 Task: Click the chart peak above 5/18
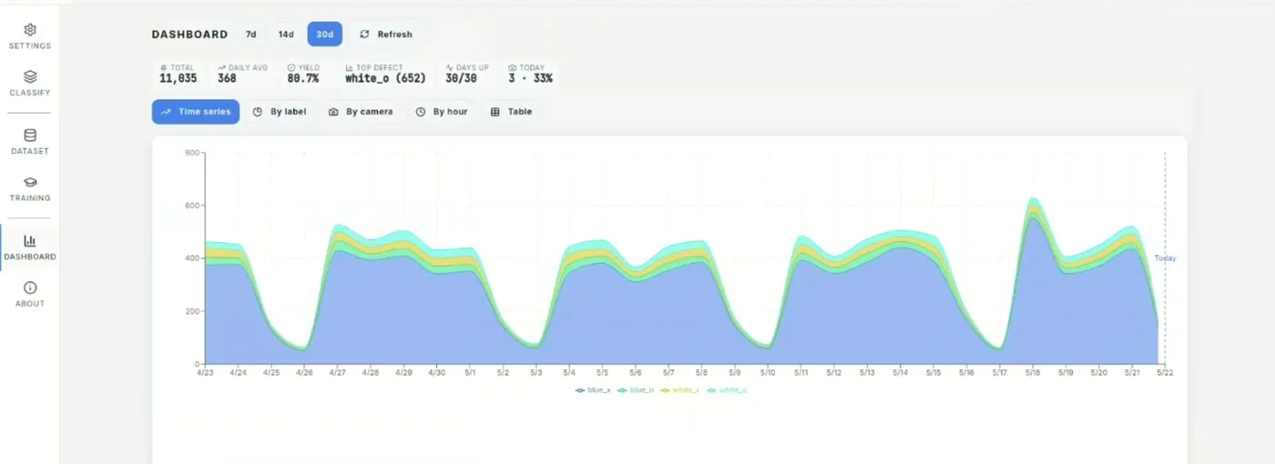click(1032, 197)
